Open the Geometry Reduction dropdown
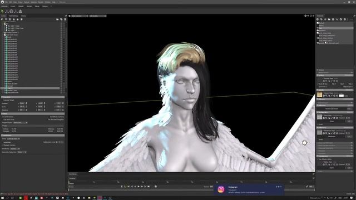This screenshot has height=200, width=356. click(x=22, y=152)
